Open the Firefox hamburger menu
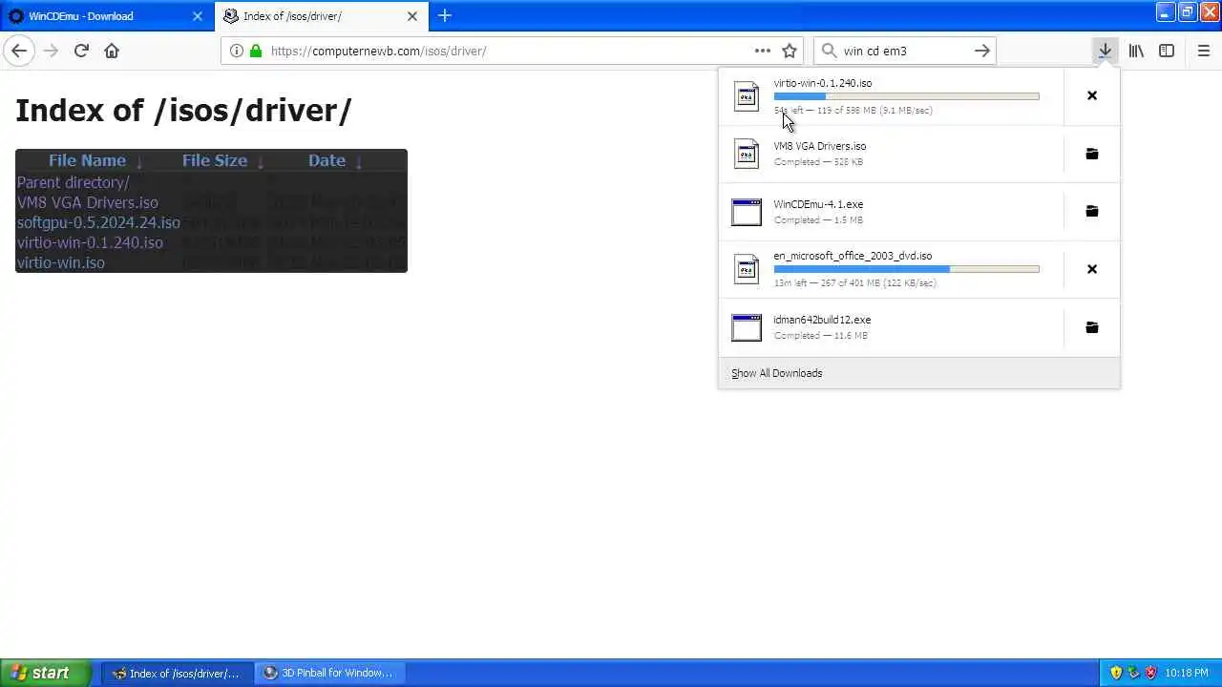Viewport: 1222px width, 687px height. pos(1203,51)
